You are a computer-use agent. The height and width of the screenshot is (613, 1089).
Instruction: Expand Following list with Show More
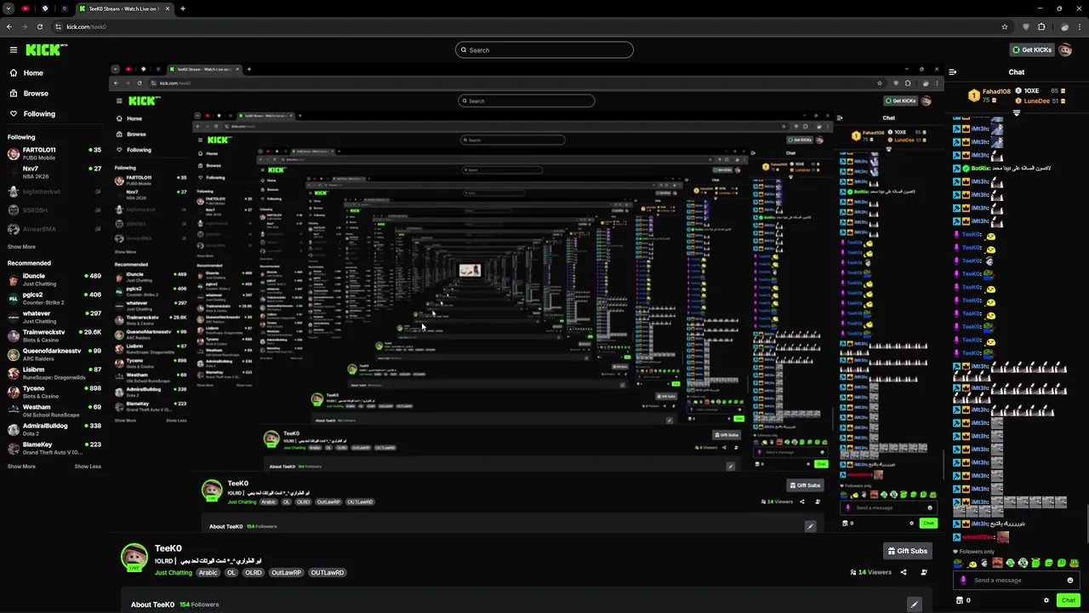(21, 247)
